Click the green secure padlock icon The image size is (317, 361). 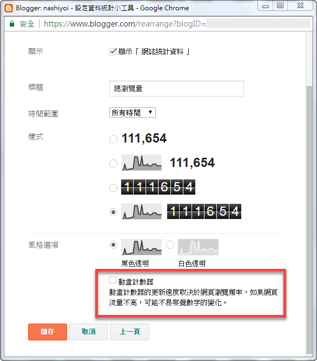tap(12, 24)
